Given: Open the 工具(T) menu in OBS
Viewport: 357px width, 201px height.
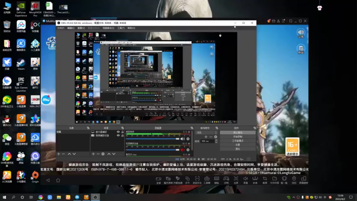Looking at the screenshot, I should 121,28.
